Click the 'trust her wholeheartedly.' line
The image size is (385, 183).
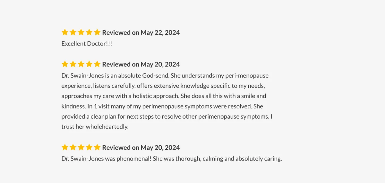coord(95,127)
